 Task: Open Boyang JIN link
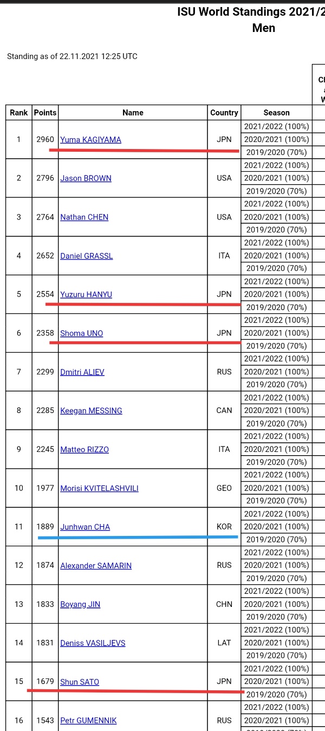(80, 604)
